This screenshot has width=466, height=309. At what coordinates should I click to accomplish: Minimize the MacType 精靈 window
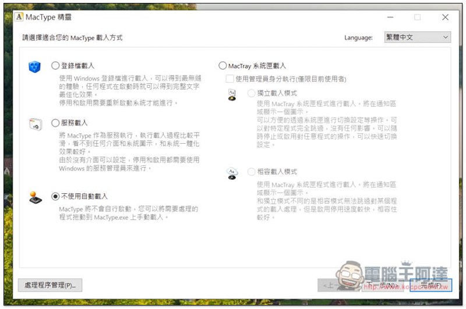(390, 17)
